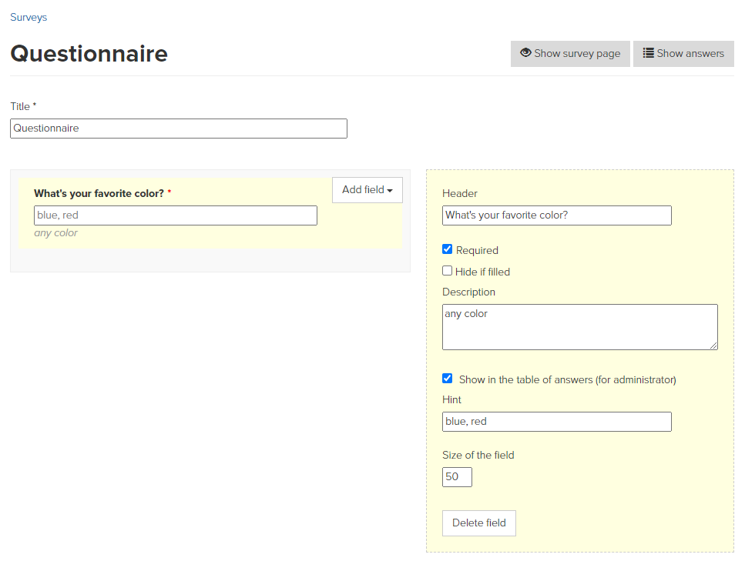
Task: Click into the Title text field
Action: pyautogui.click(x=179, y=129)
